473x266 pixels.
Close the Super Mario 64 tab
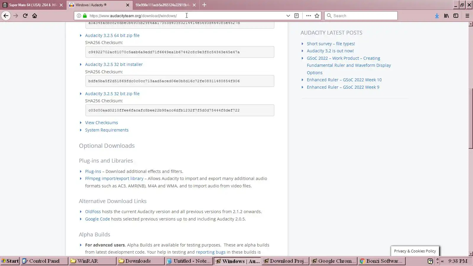point(61,5)
